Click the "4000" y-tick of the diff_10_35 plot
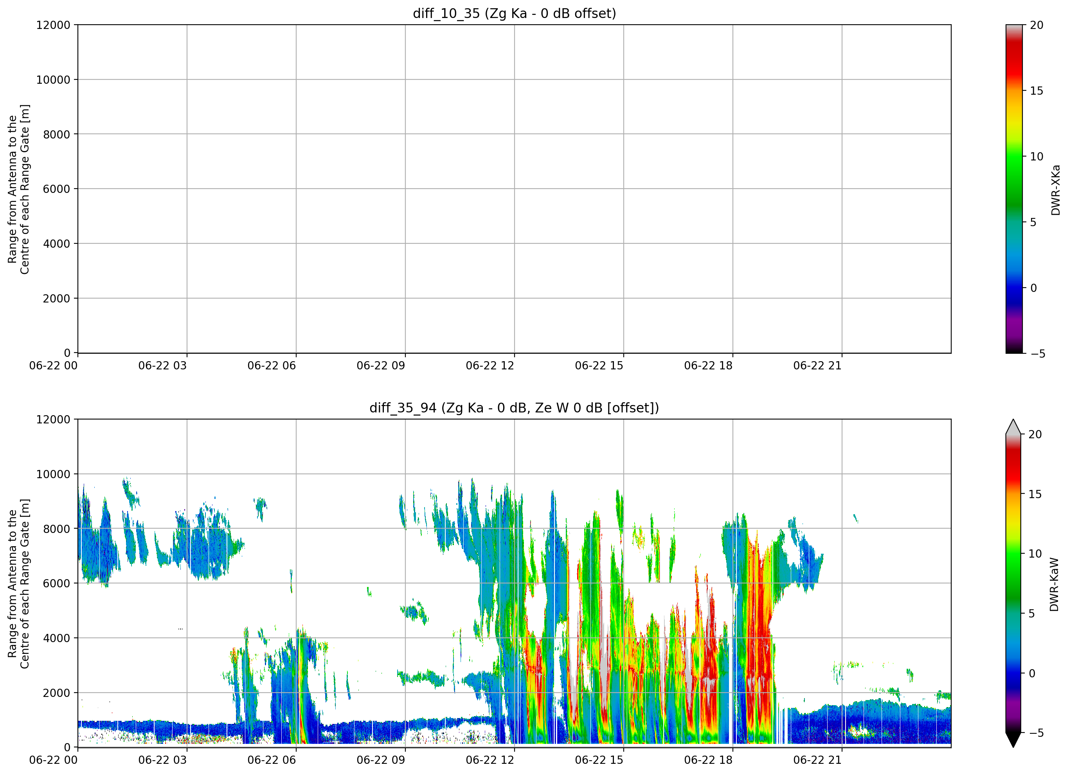 point(57,244)
